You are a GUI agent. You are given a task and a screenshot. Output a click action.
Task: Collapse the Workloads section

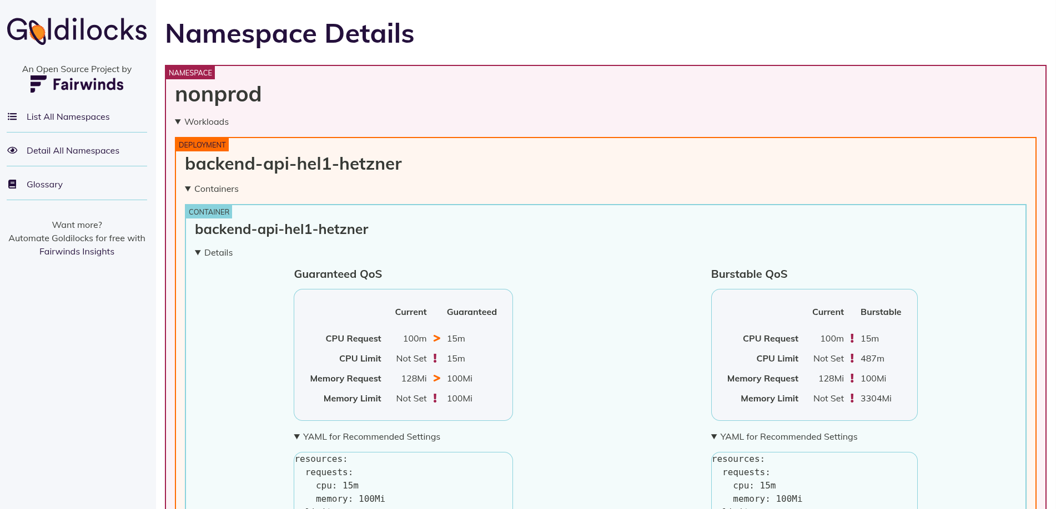click(x=202, y=122)
